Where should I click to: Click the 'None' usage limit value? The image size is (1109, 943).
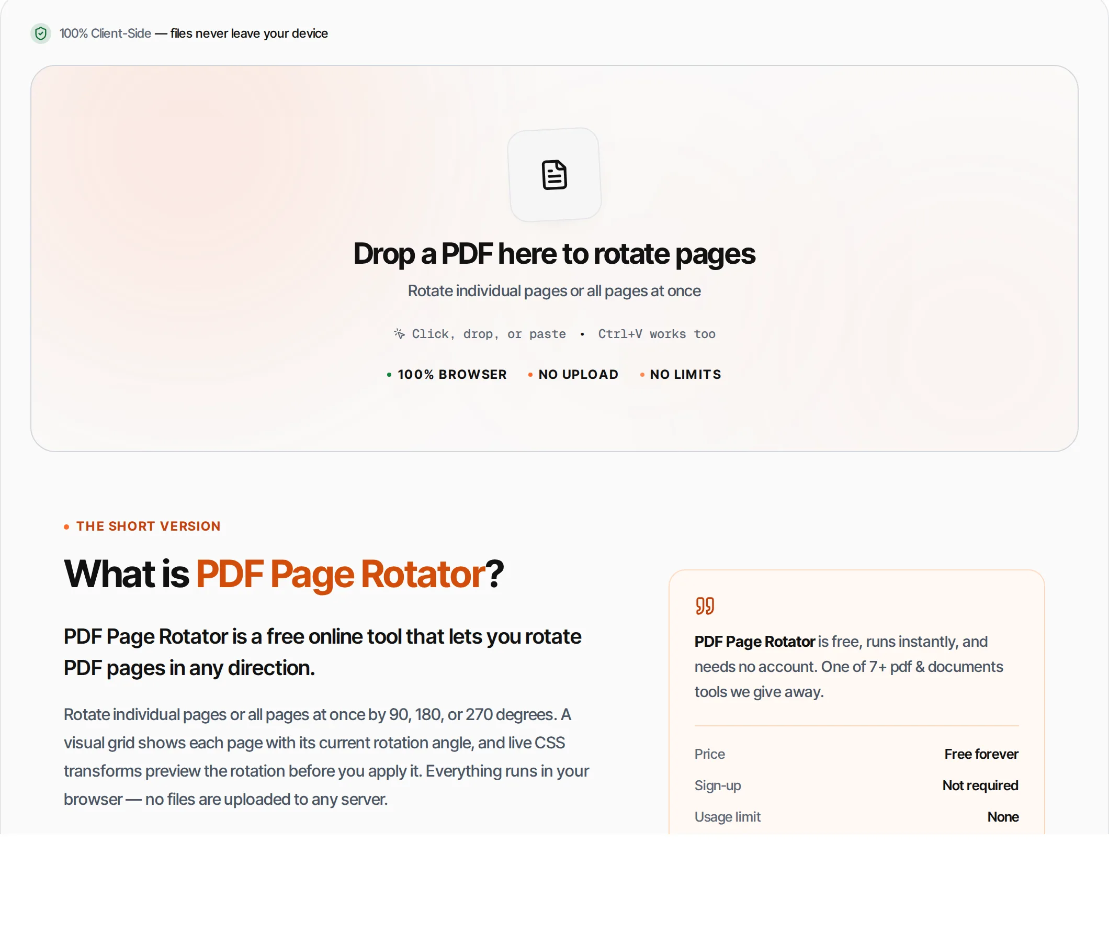[x=1003, y=817]
